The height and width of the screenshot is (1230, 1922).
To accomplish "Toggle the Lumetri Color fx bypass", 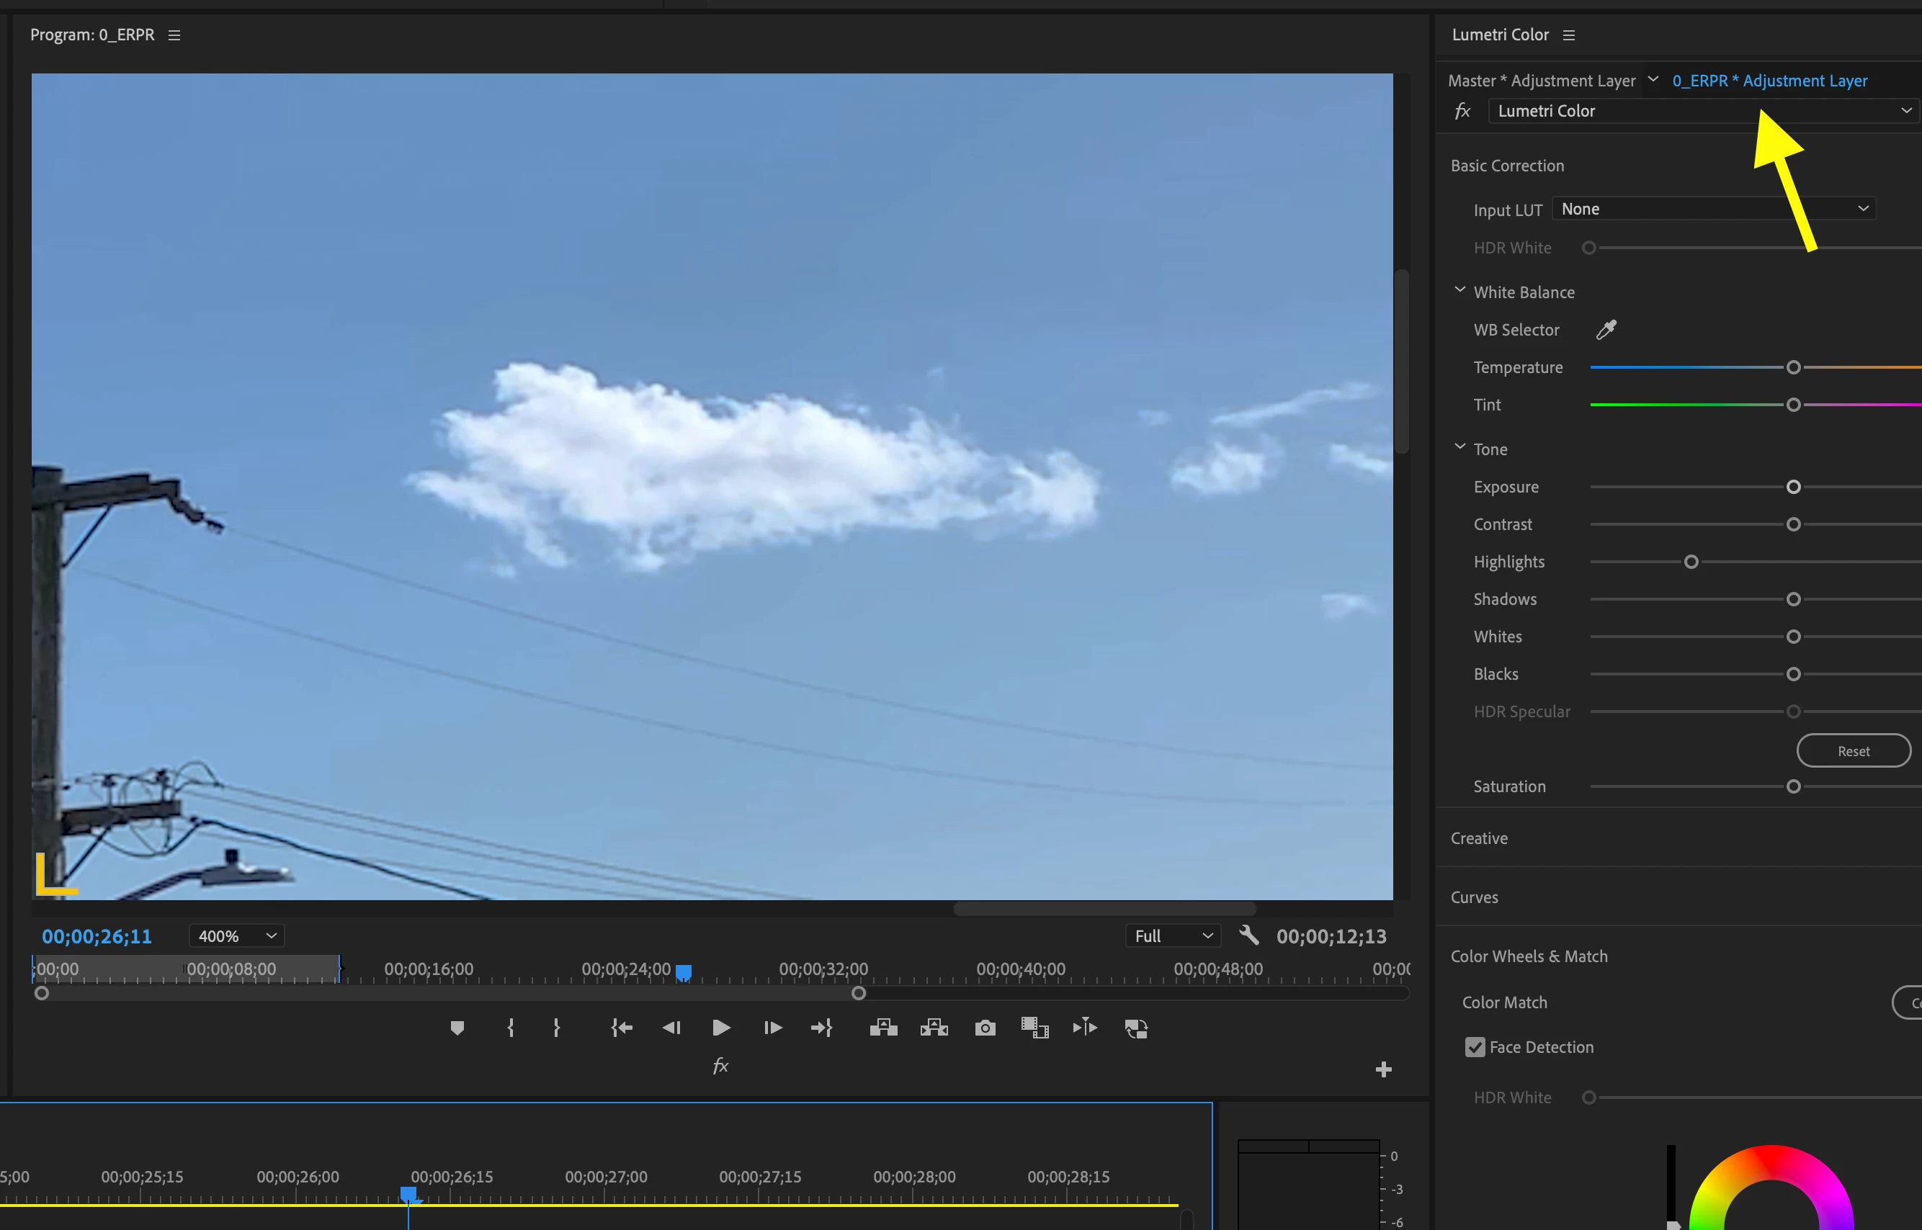I will pos(1462,111).
